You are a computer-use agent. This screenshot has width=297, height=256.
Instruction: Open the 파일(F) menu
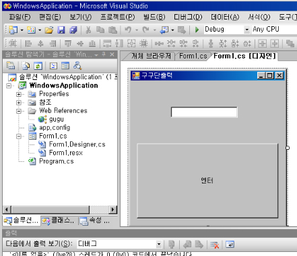(20, 17)
